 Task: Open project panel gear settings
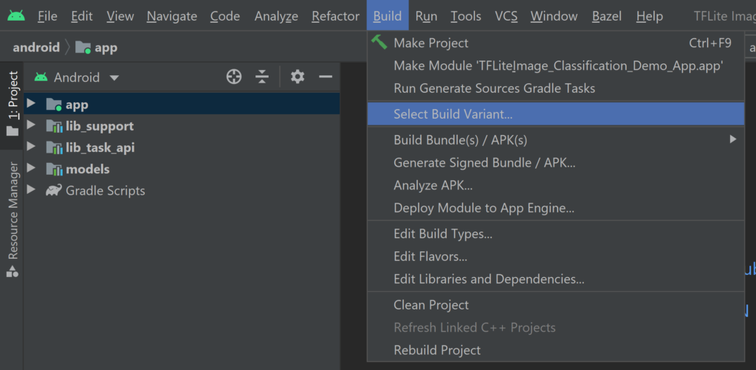pos(298,77)
